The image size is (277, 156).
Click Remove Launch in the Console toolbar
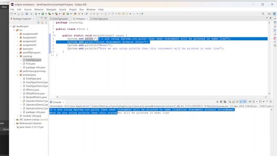pos(221,102)
